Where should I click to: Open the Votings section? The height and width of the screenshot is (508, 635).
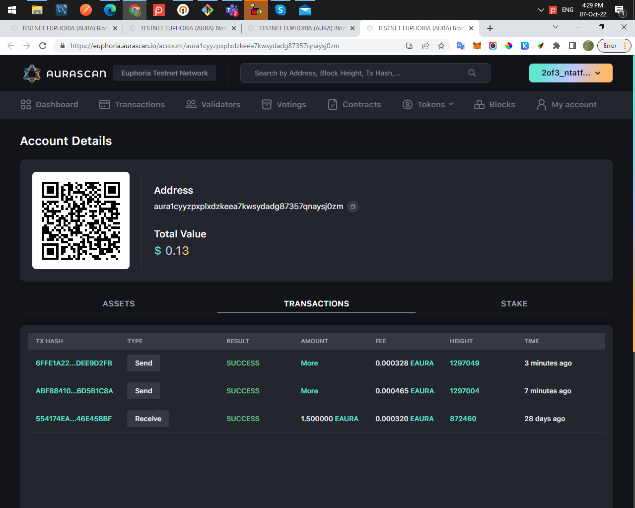click(x=267, y=104)
